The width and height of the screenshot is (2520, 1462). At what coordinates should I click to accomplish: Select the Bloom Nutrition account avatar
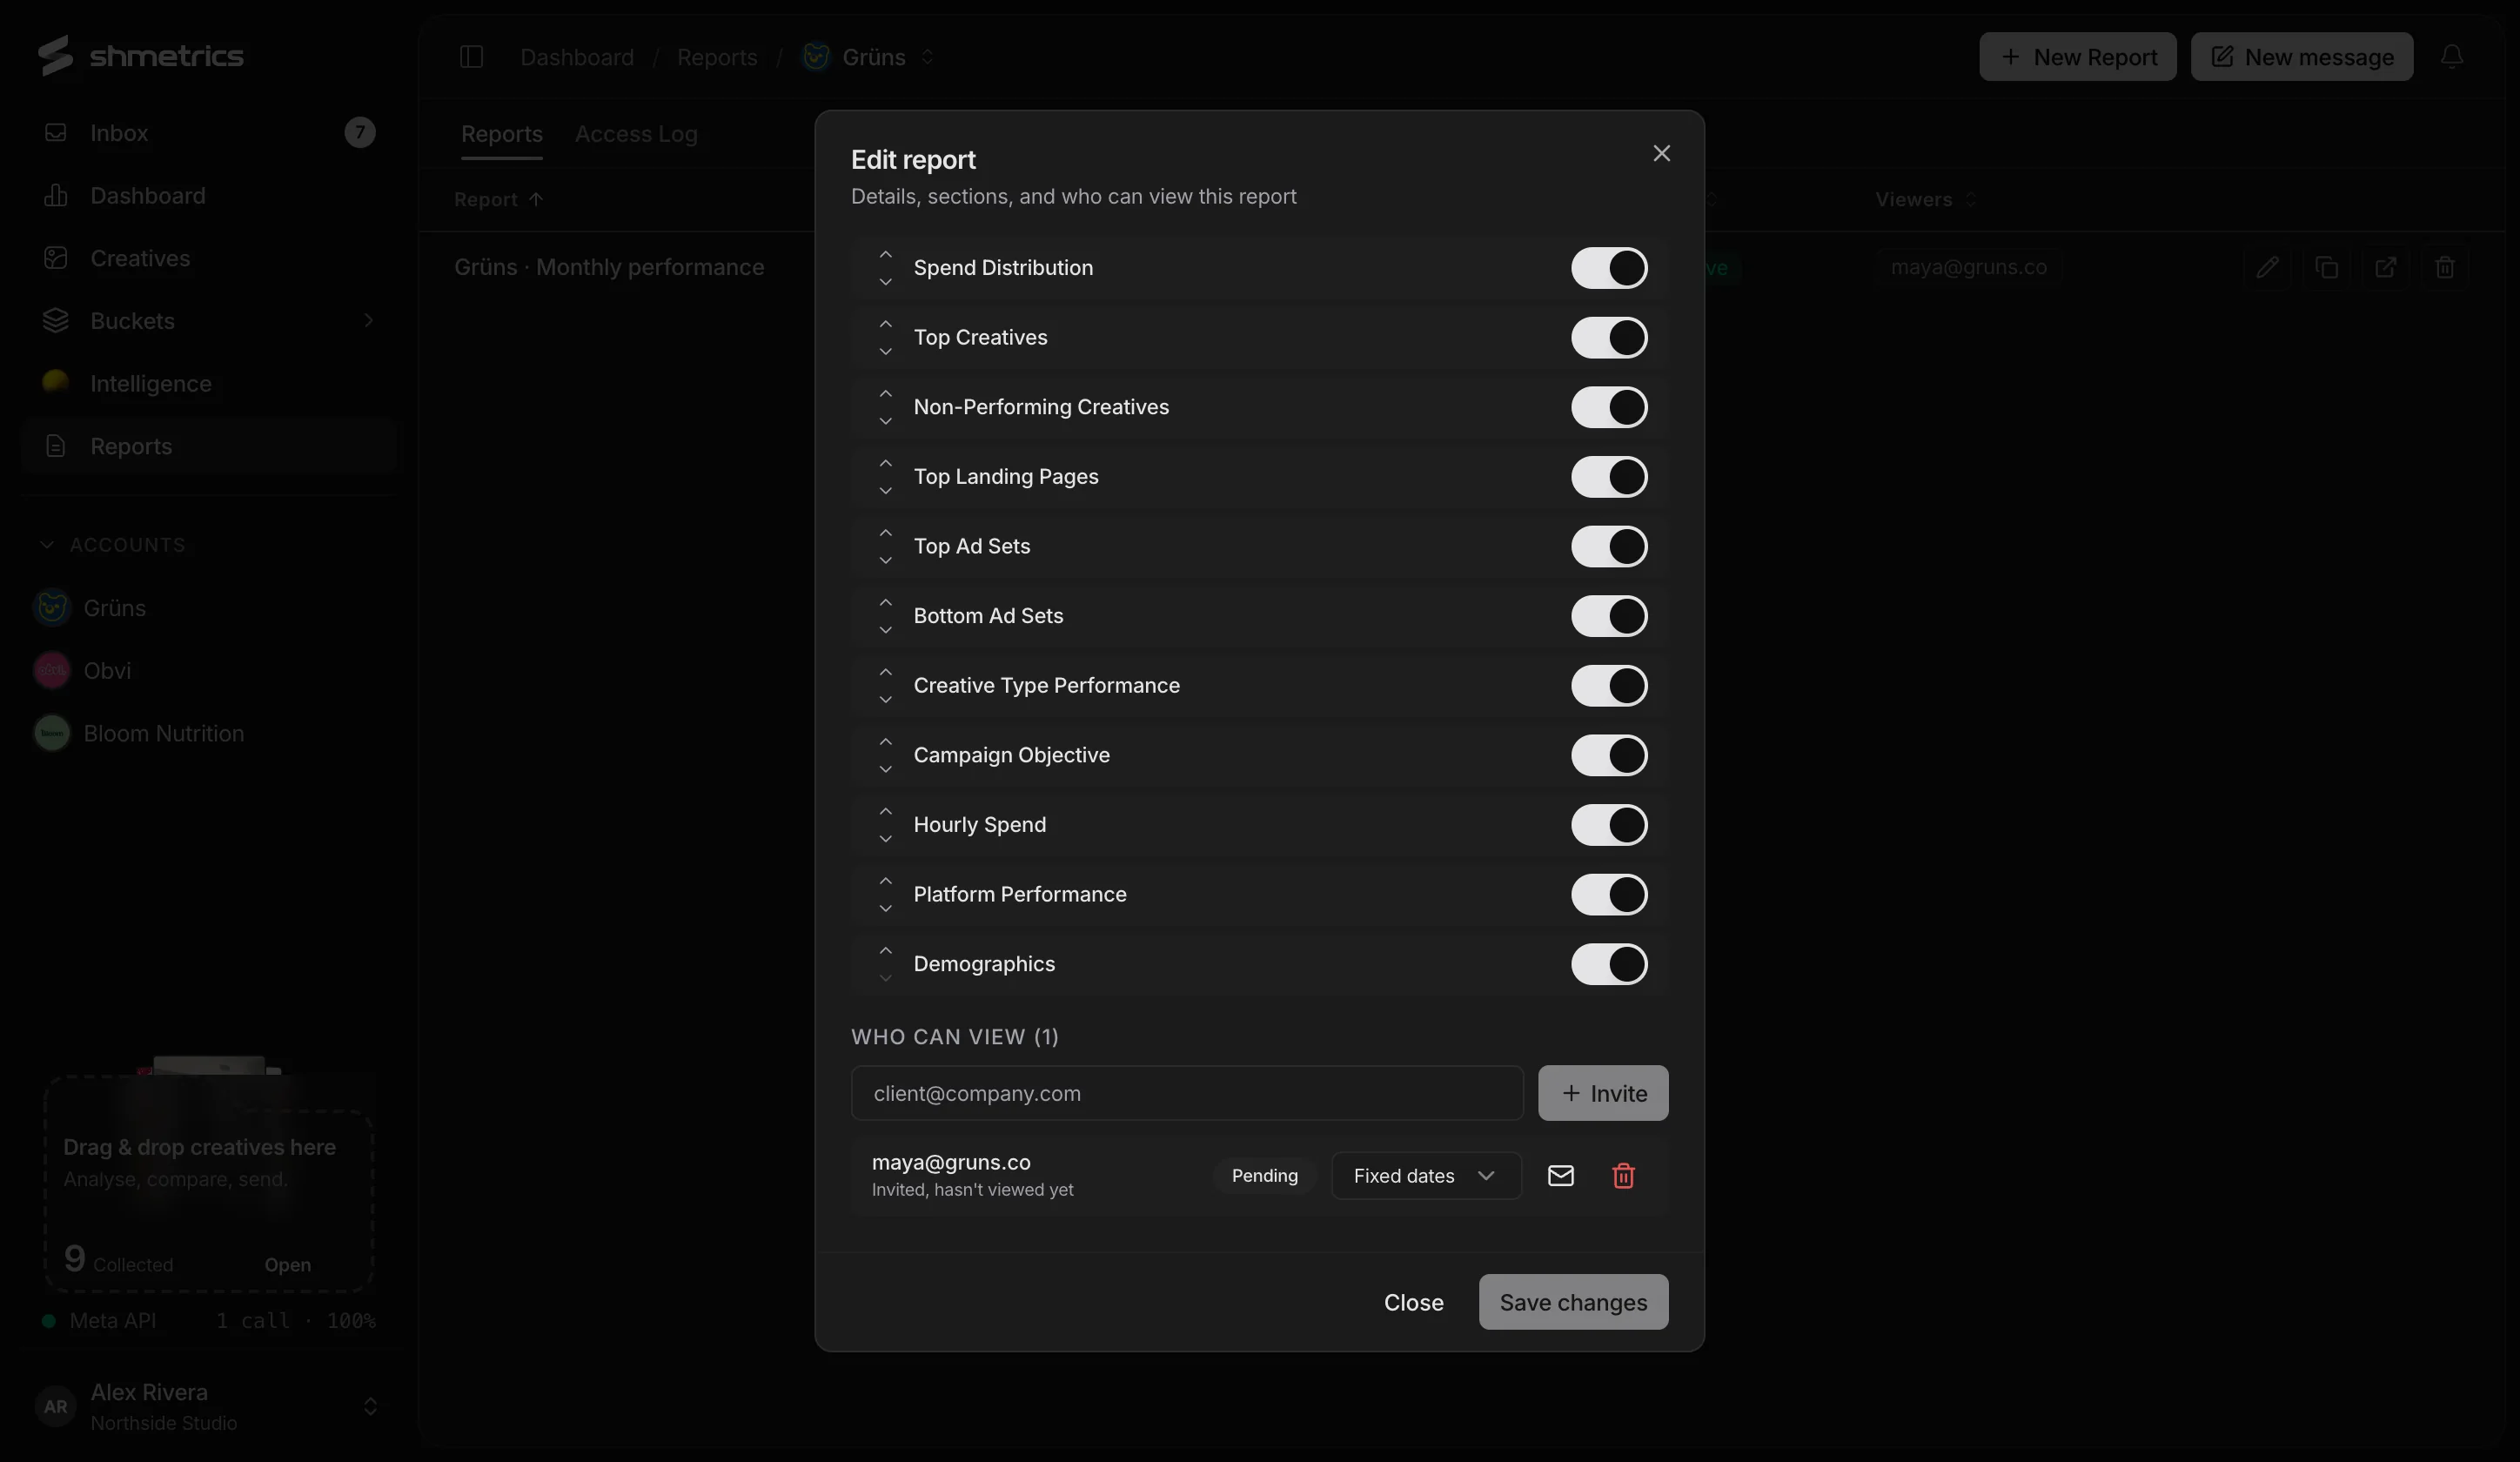point(52,733)
